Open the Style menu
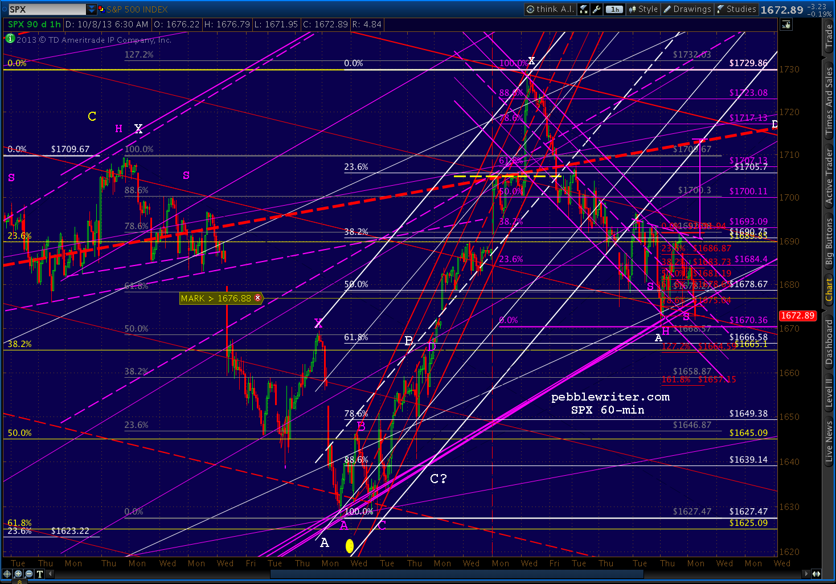 click(x=643, y=9)
